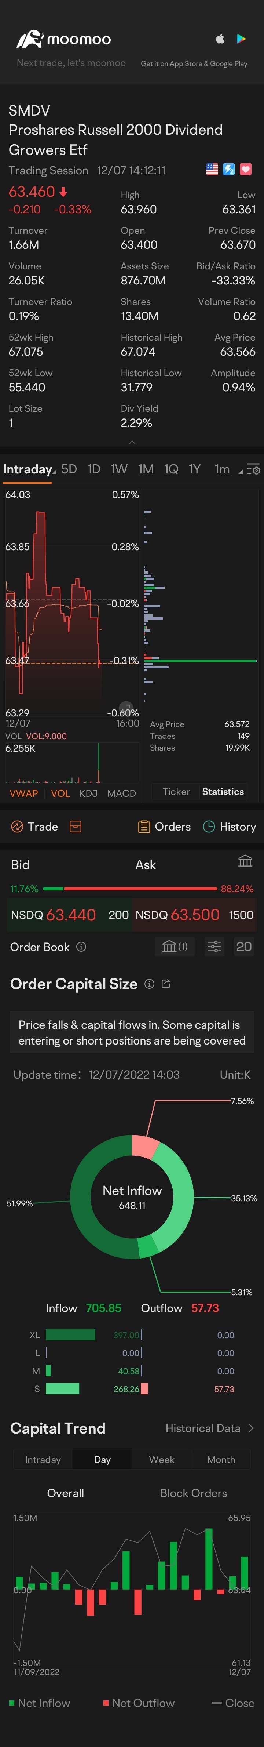264x1747 pixels.
Task: Open Order Book filter sliders icon
Action: click(x=214, y=947)
